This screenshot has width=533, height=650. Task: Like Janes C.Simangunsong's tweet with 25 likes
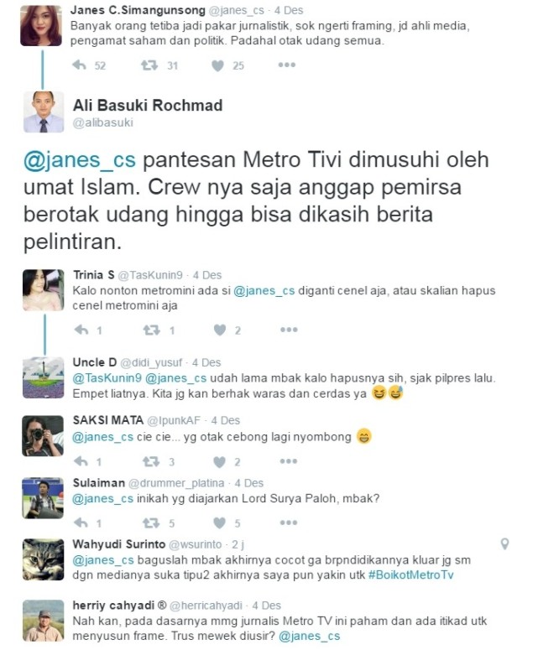coord(217,65)
